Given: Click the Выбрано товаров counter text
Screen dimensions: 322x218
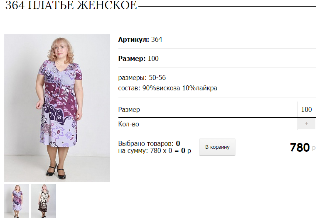Looking at the screenshot, I should [149, 143].
